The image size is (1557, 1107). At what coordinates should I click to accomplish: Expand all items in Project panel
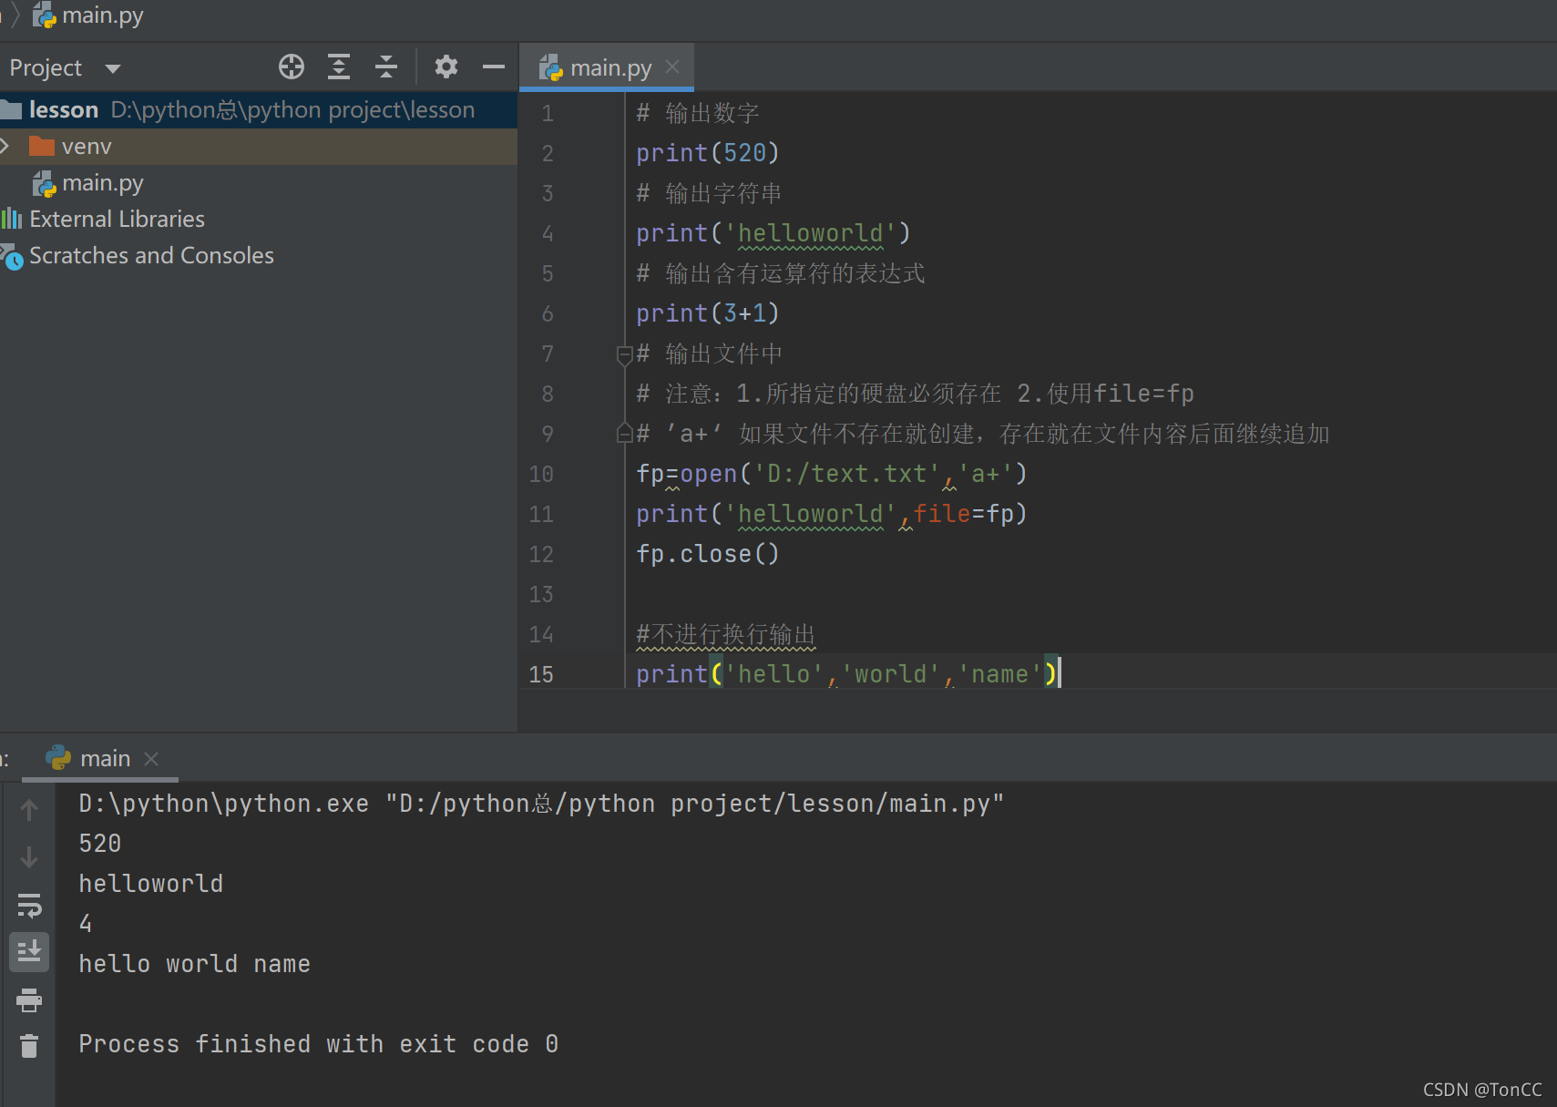click(339, 67)
